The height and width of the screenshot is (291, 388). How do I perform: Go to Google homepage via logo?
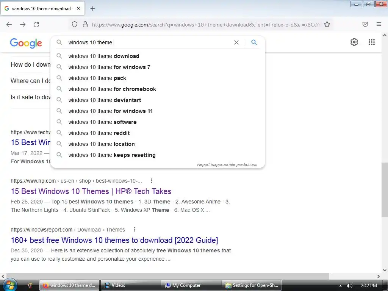[26, 43]
